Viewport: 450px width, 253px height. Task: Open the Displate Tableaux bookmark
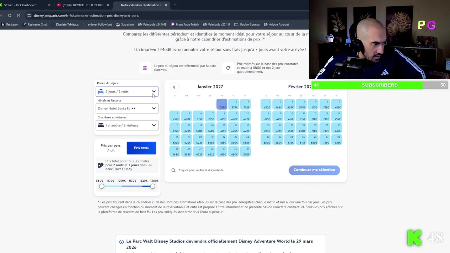(x=65, y=25)
